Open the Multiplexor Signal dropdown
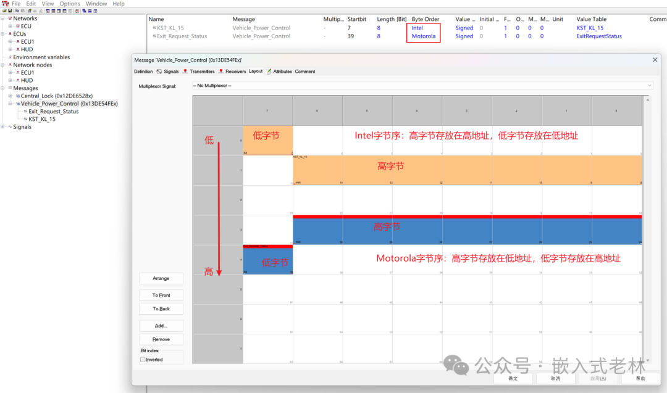This screenshot has width=667, height=393. 422,85
